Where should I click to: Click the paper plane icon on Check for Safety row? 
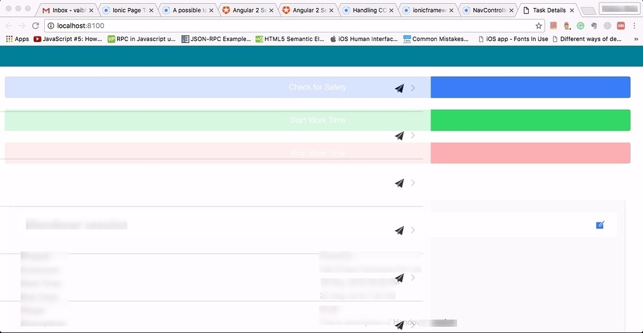click(399, 88)
